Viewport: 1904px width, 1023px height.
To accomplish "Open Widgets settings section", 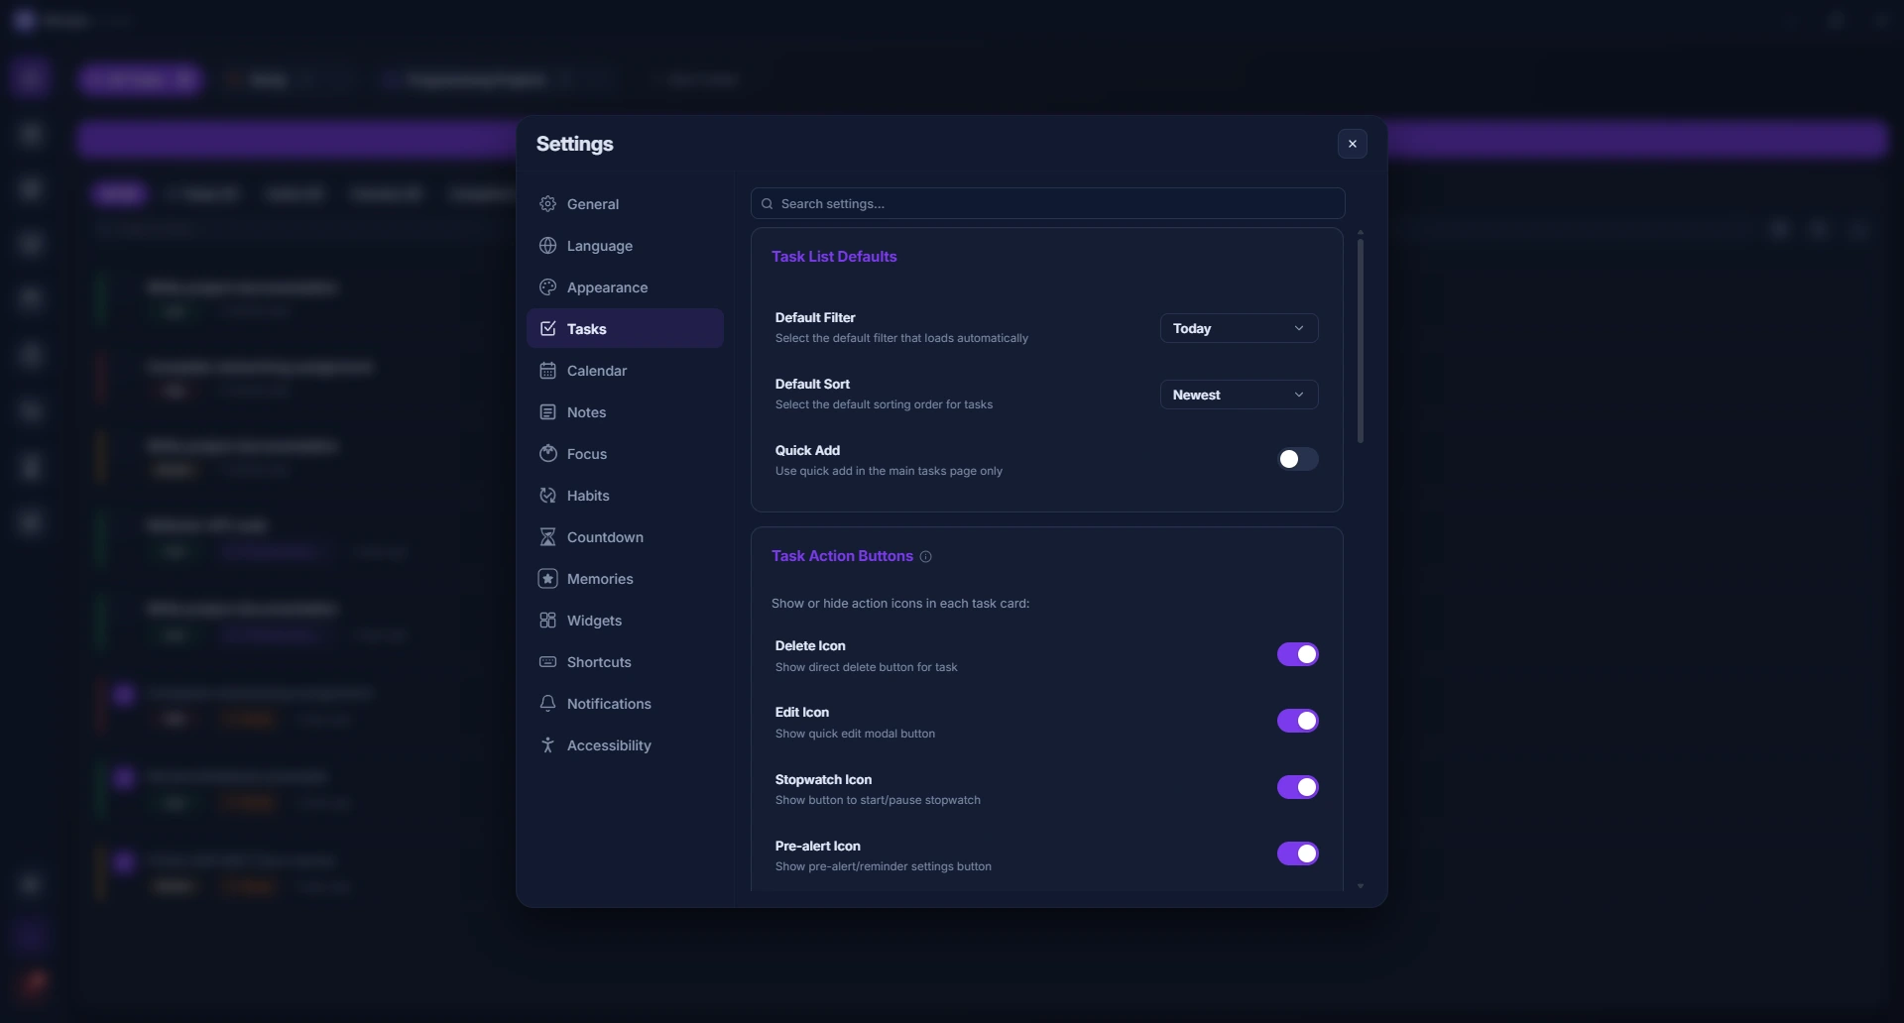I will click(625, 621).
